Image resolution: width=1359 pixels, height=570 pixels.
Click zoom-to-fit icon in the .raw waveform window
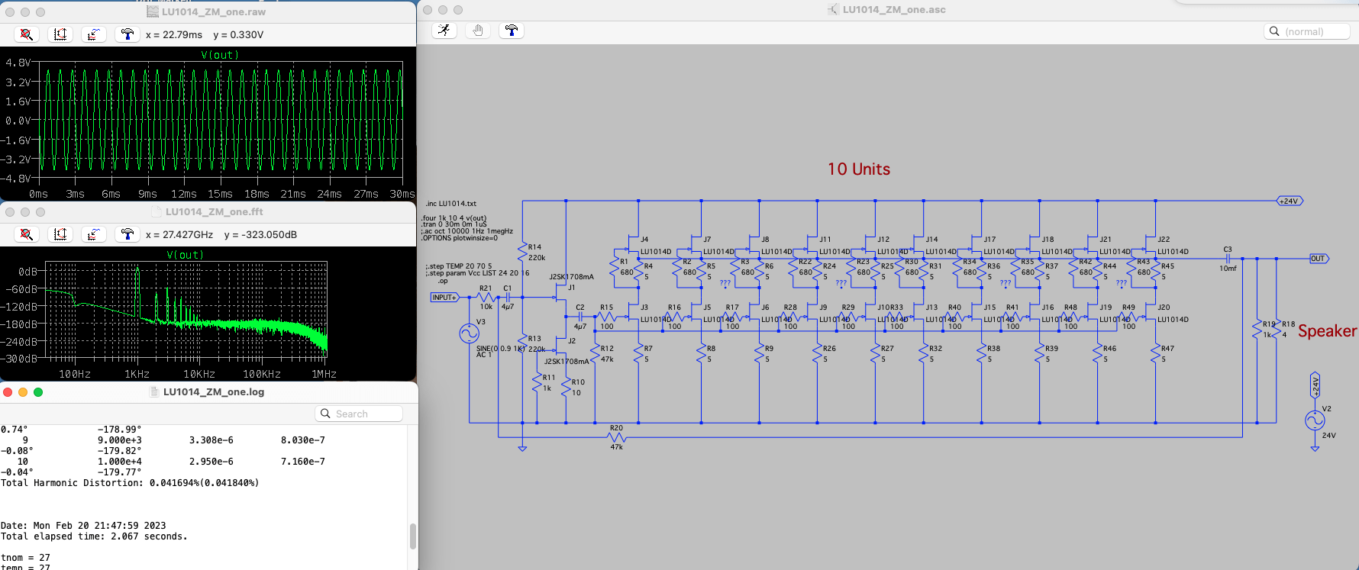pos(27,34)
